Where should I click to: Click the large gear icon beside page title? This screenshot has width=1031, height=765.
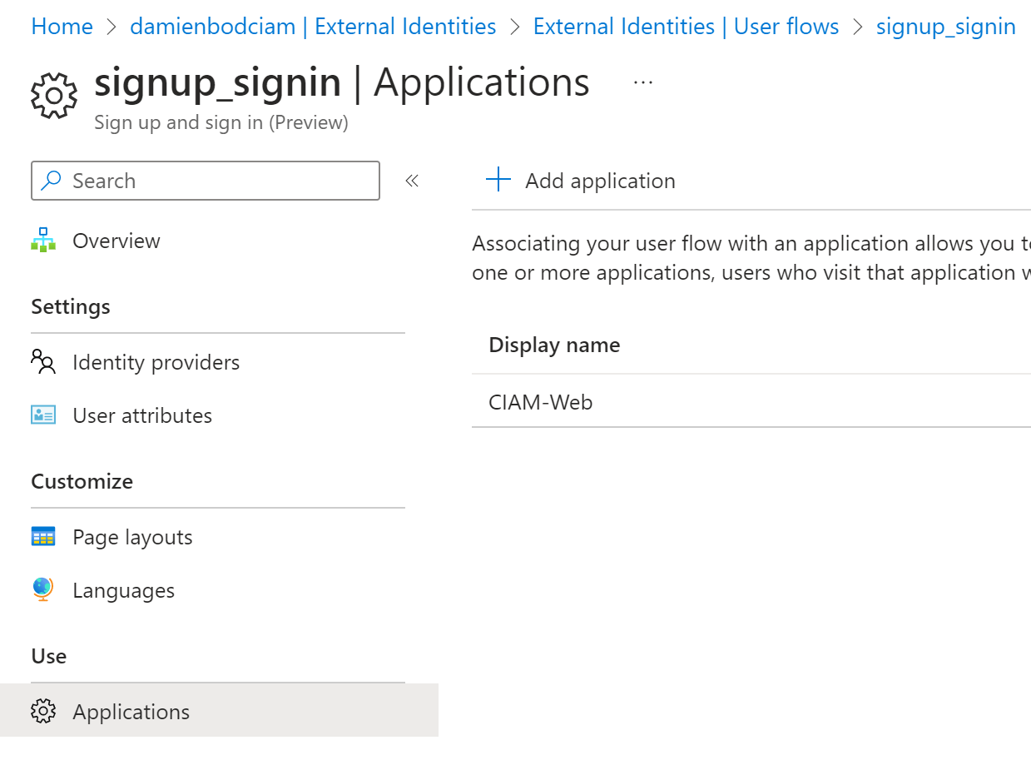pyautogui.click(x=54, y=96)
